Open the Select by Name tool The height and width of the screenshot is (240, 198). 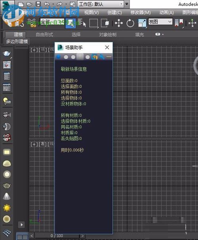82,23
